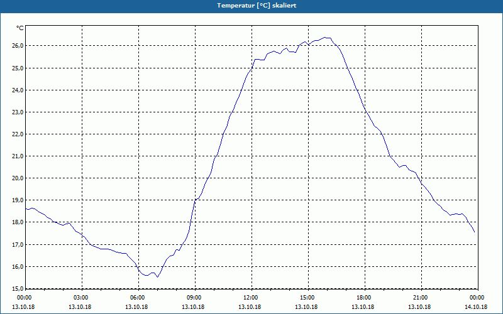
Task: Click the 19,0 y-axis label
Action: click(18, 200)
